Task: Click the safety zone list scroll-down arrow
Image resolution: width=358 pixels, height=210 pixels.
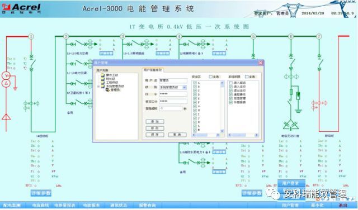Action: (x=222, y=131)
